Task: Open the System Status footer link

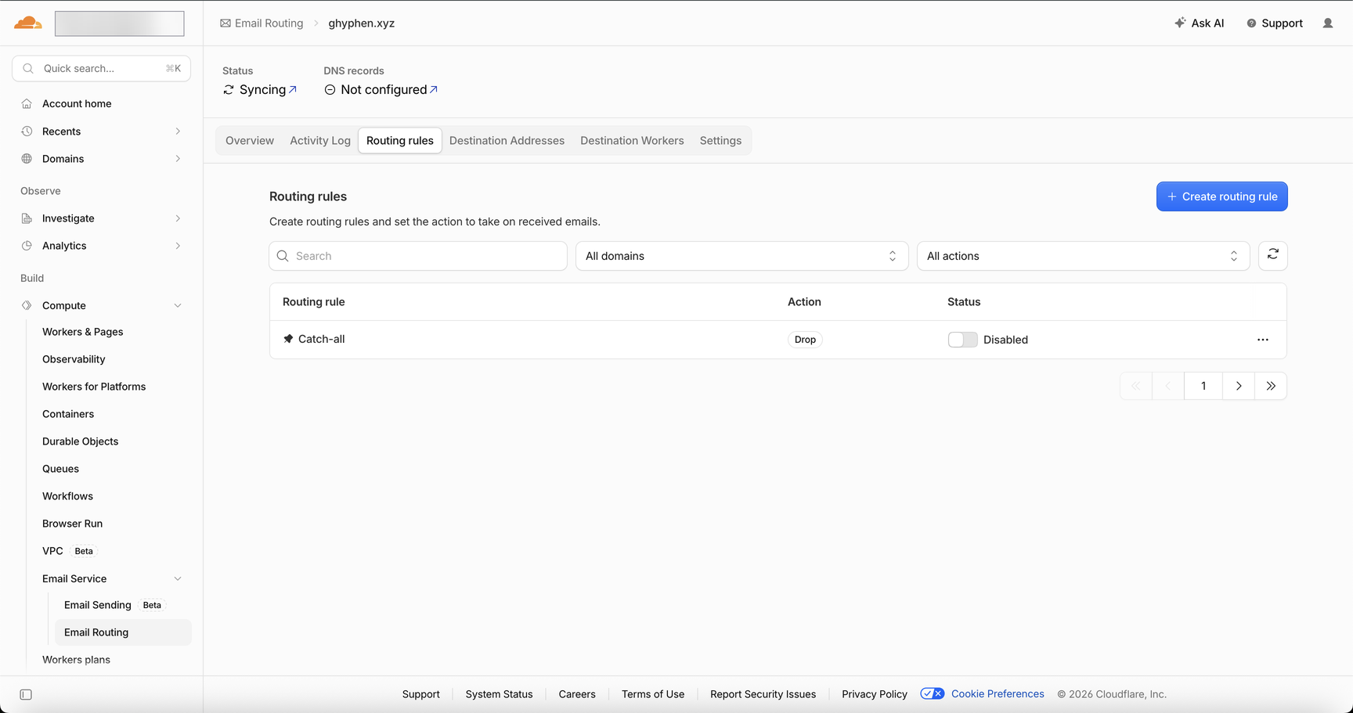Action: click(499, 694)
